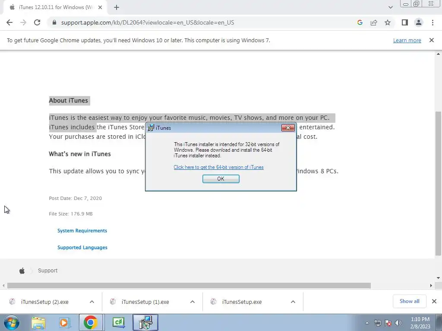Click the Learn more link
Viewport: 442px width, 331px height.
point(407,40)
